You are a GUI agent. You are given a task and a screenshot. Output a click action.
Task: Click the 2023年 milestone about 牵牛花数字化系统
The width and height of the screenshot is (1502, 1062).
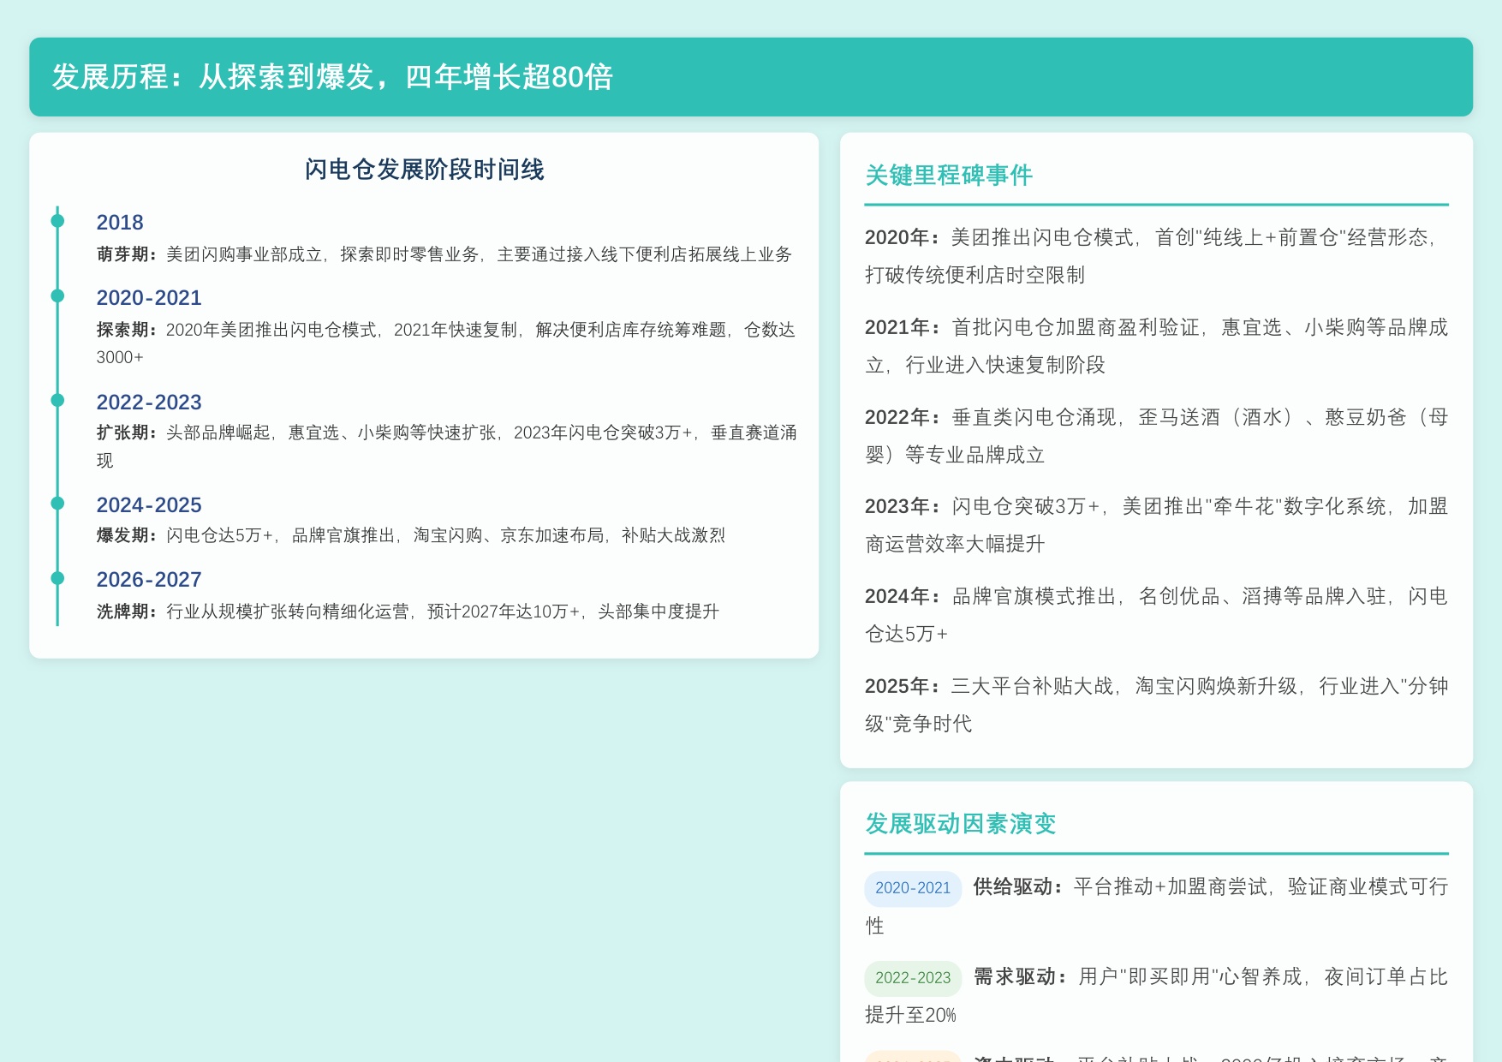coord(1156,525)
